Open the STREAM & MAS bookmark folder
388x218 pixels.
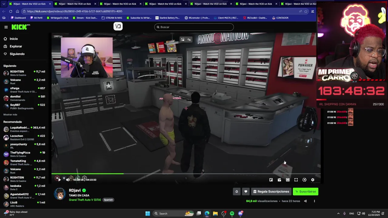(112, 18)
